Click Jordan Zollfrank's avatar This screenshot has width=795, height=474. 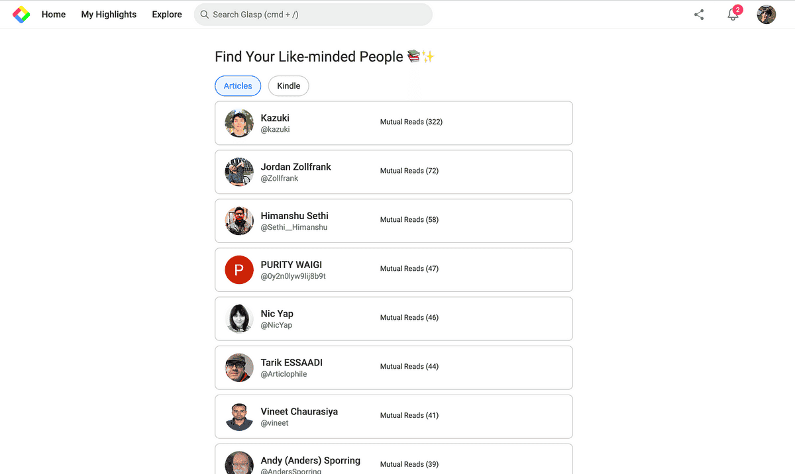(x=239, y=172)
